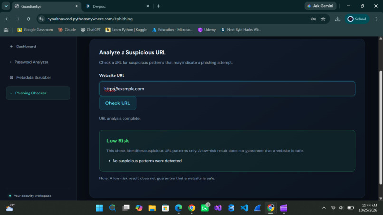Click 'No suspicious patterns were detected.' text
Viewport: 383px width, 215px height.
click(x=147, y=161)
